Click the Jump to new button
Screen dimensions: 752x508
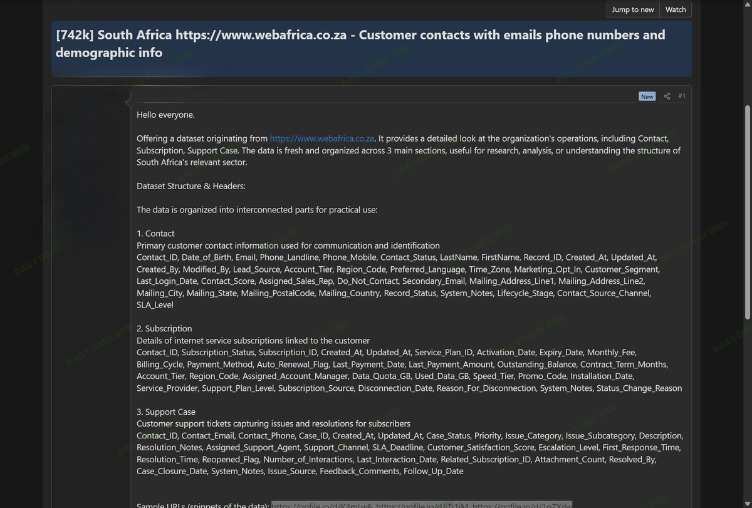[633, 9]
